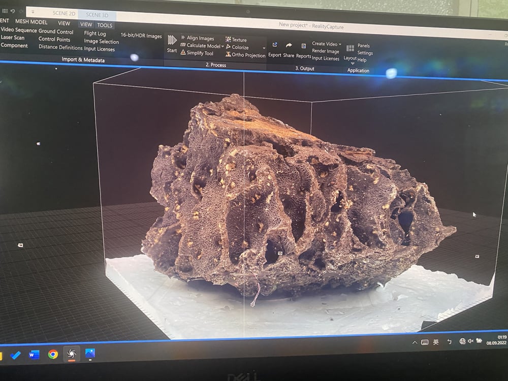Click the 英 input language indicator

click(436, 342)
